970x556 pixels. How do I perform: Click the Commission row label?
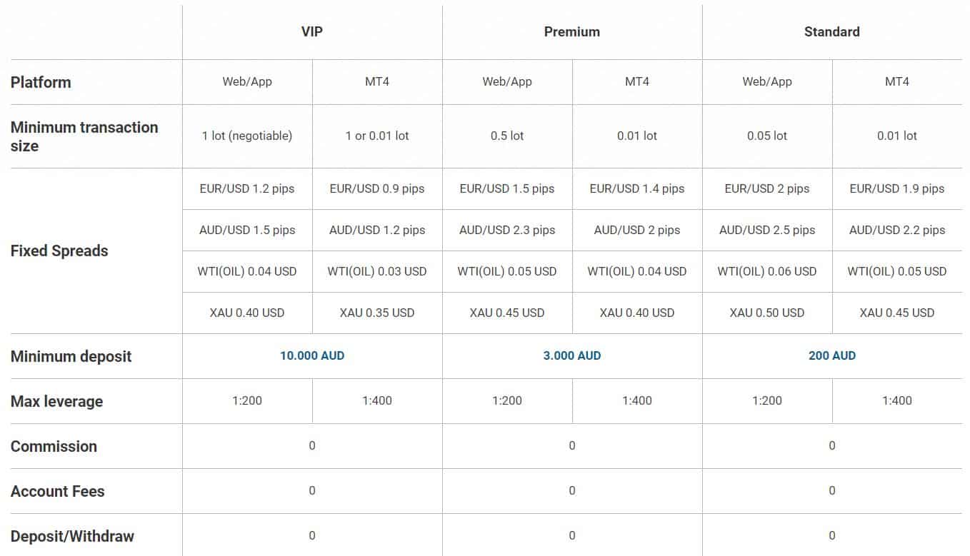(54, 446)
